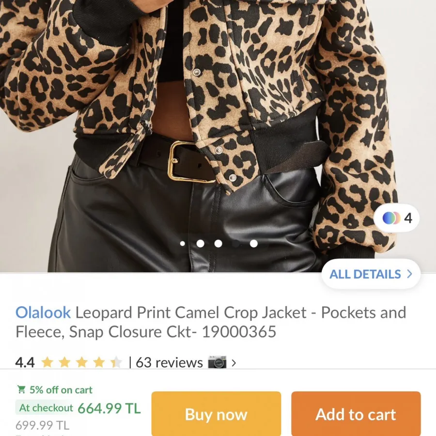Go to the last carousel dot
Viewport: 436px width, 436px height.
point(253,244)
